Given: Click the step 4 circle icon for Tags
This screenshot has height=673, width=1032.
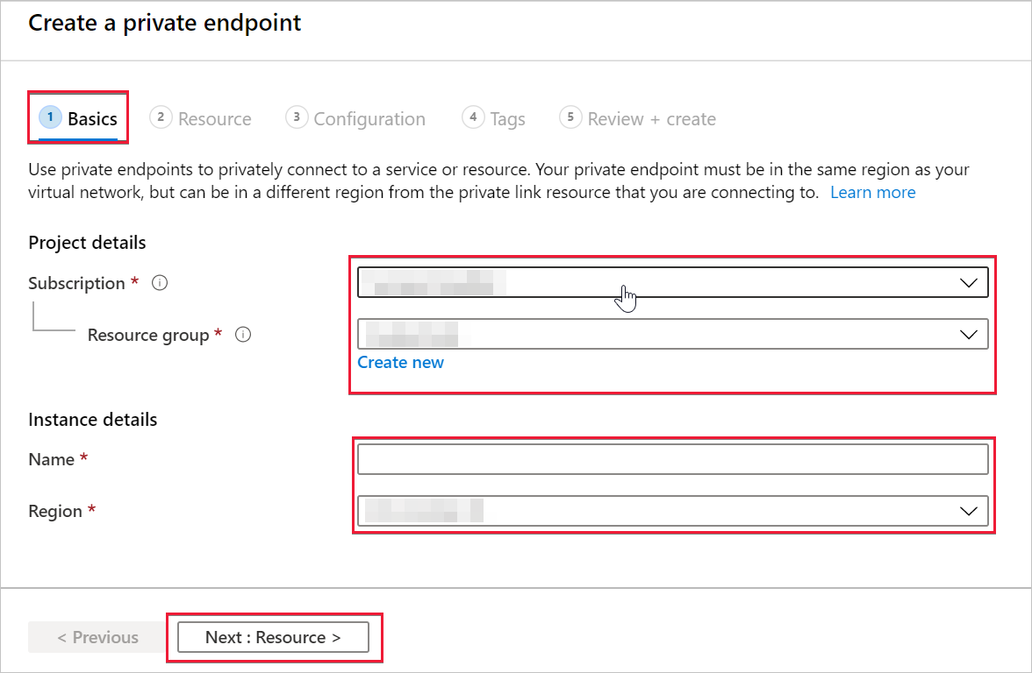Looking at the screenshot, I should click(472, 117).
